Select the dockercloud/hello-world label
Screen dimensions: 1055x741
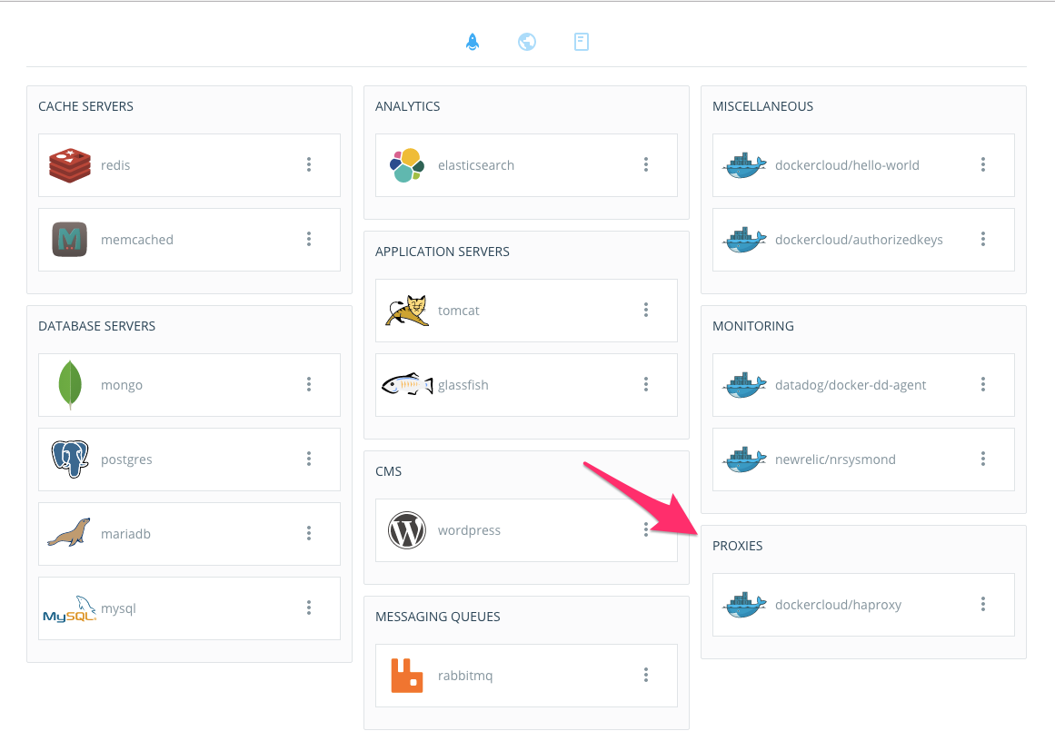847,165
